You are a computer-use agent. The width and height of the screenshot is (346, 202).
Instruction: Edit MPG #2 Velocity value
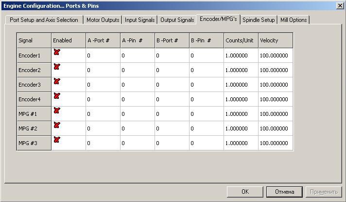pos(276,129)
